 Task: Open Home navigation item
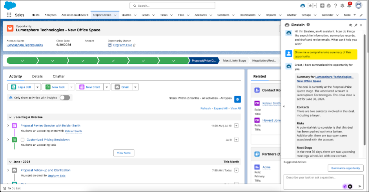pyautogui.click(x=36, y=15)
